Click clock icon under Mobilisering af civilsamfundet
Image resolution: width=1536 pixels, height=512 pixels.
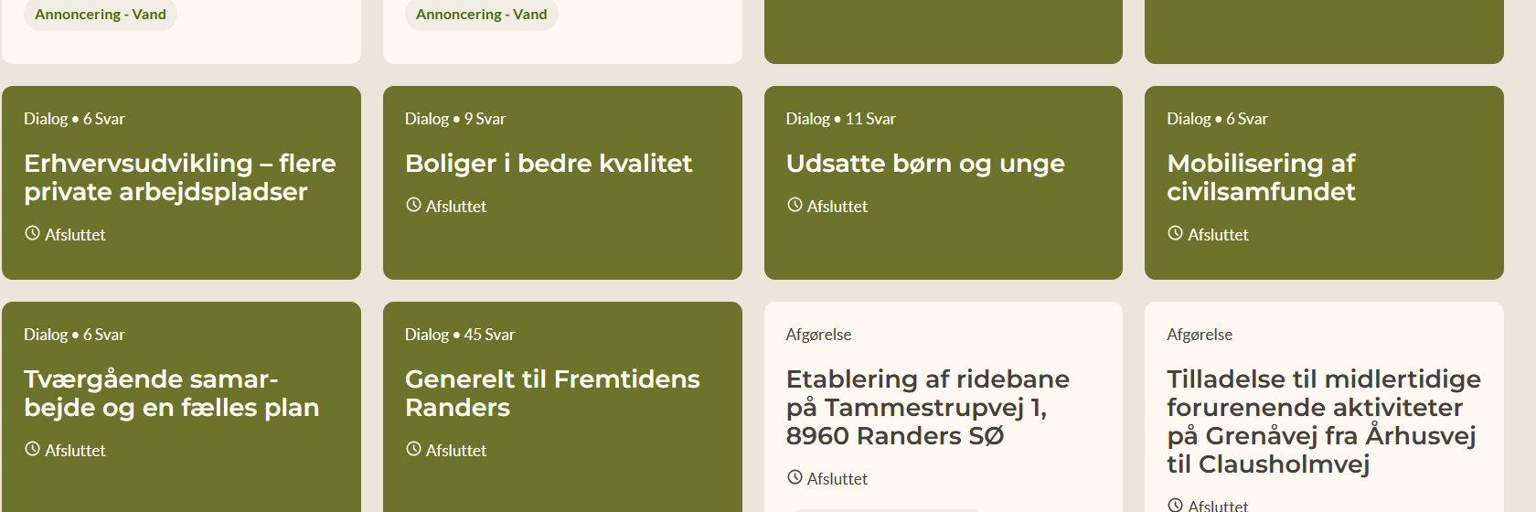pos(1175,233)
